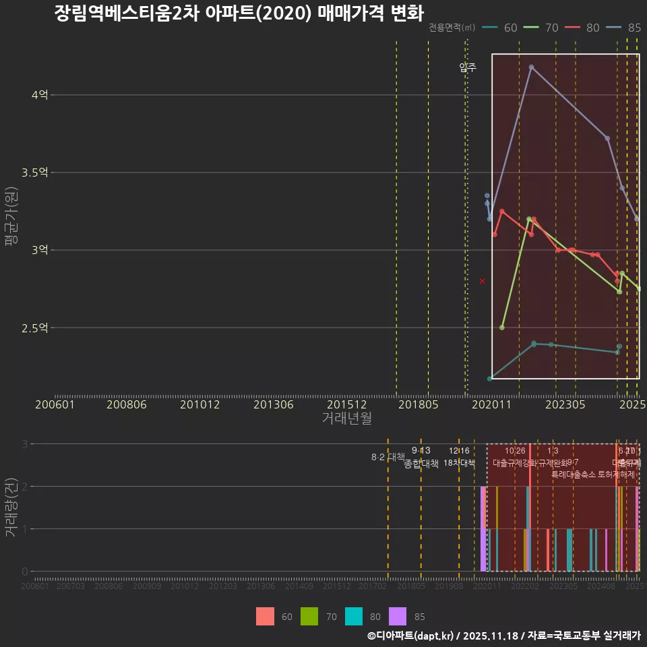Click the 9·13 종합대책 annotation
The height and width of the screenshot is (647, 647).
422,458
